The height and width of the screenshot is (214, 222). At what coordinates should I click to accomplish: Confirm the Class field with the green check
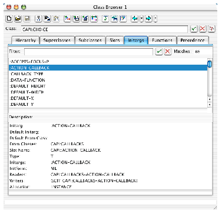(x=194, y=29)
